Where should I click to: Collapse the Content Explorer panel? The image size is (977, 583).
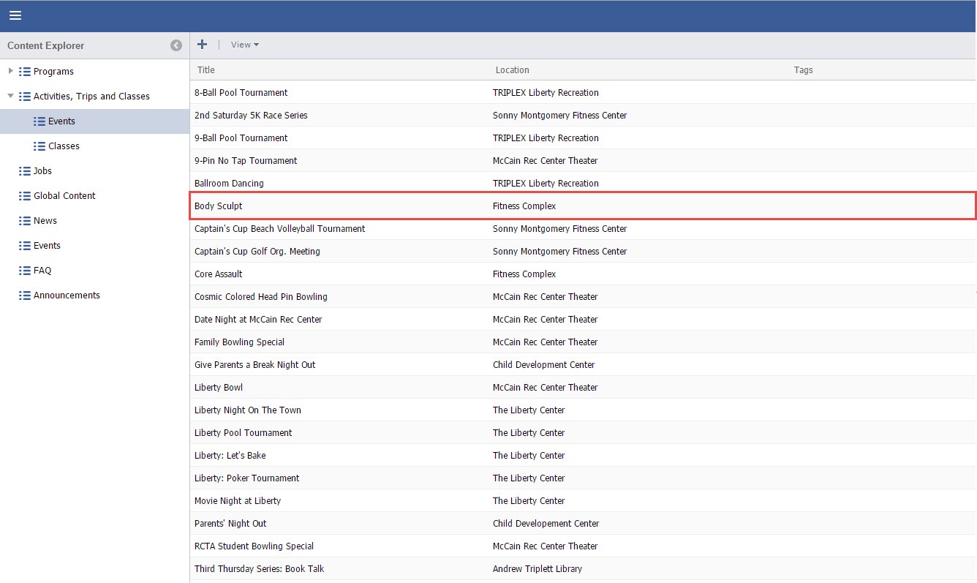[176, 45]
